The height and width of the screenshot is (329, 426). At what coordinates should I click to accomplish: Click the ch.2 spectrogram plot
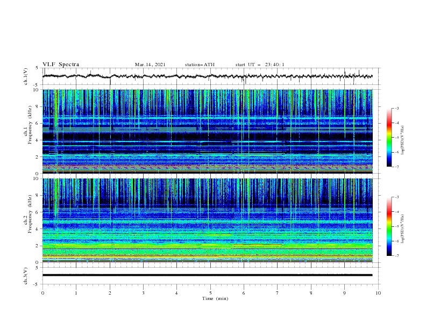[208, 220]
